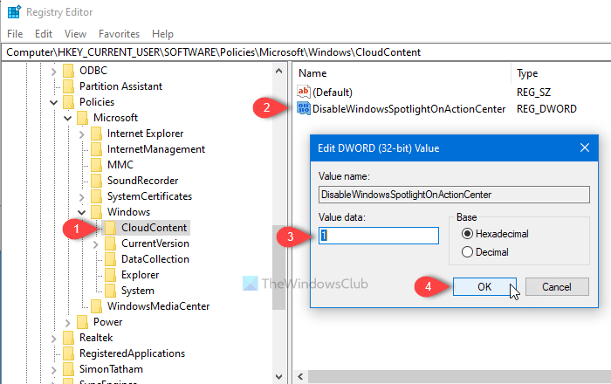The image size is (611, 384).
Task: Select the CloudContent folder icon
Action: [110, 228]
